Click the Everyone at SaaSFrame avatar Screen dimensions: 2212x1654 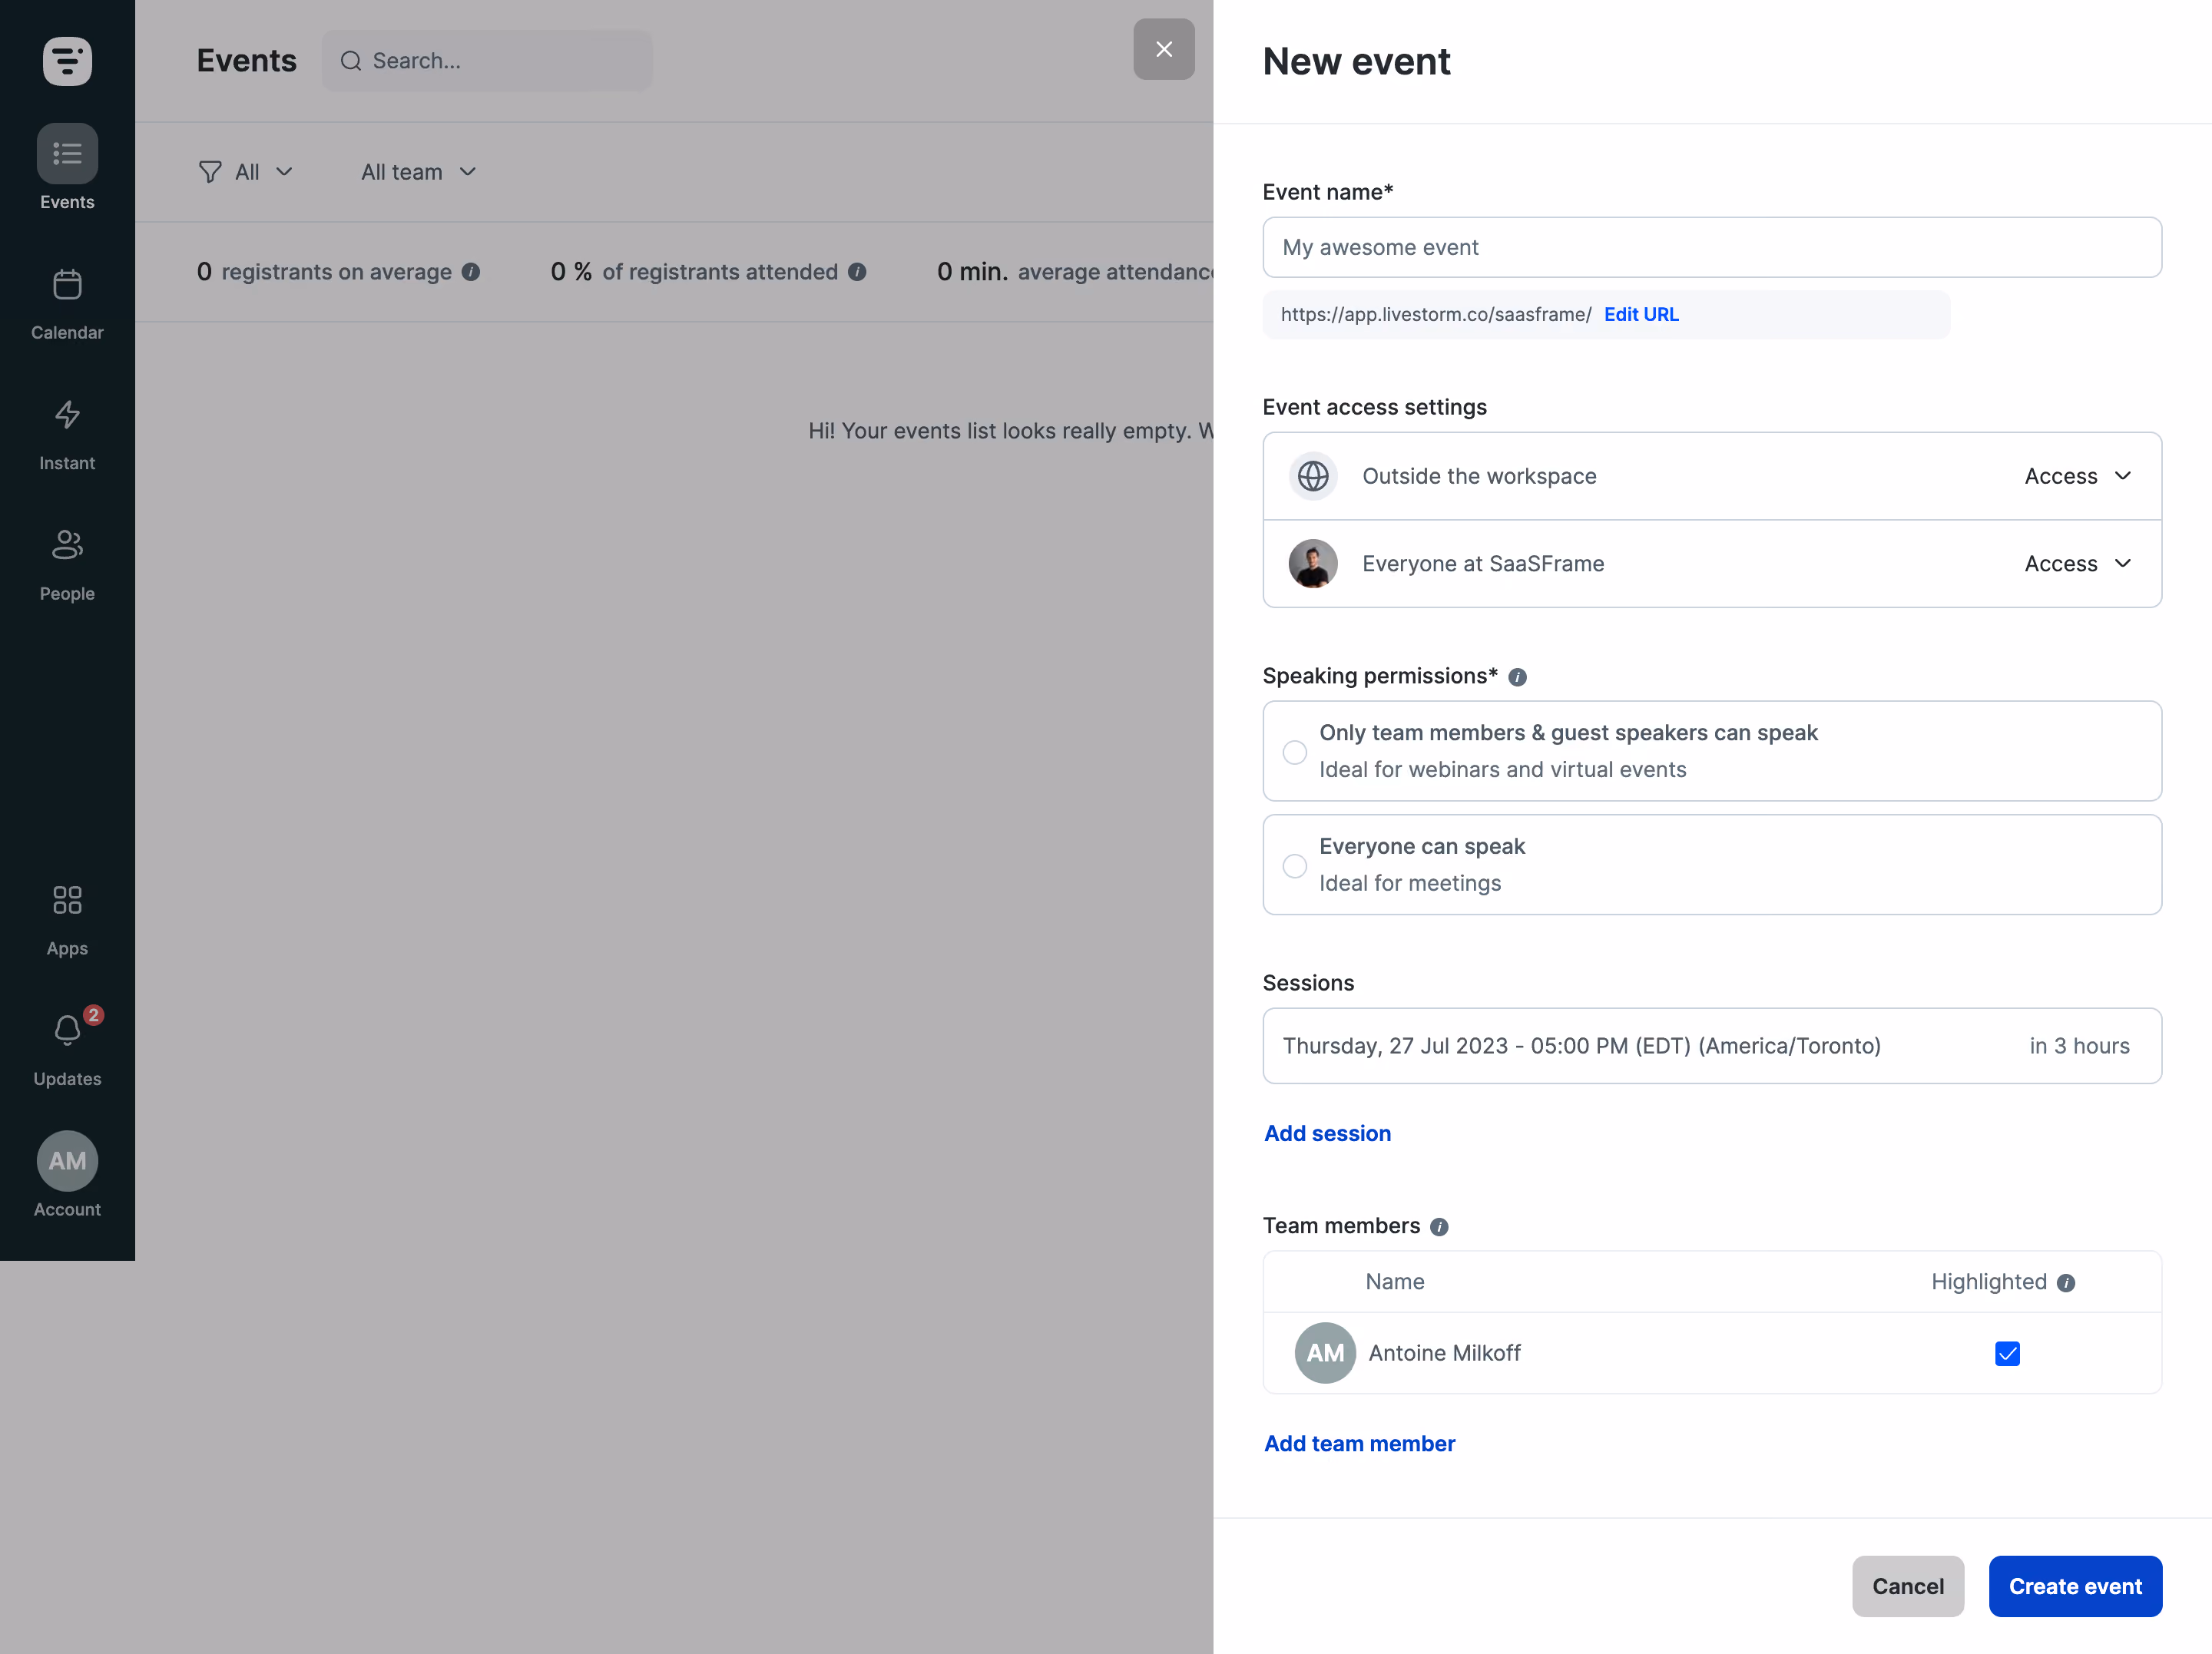[1313, 564]
